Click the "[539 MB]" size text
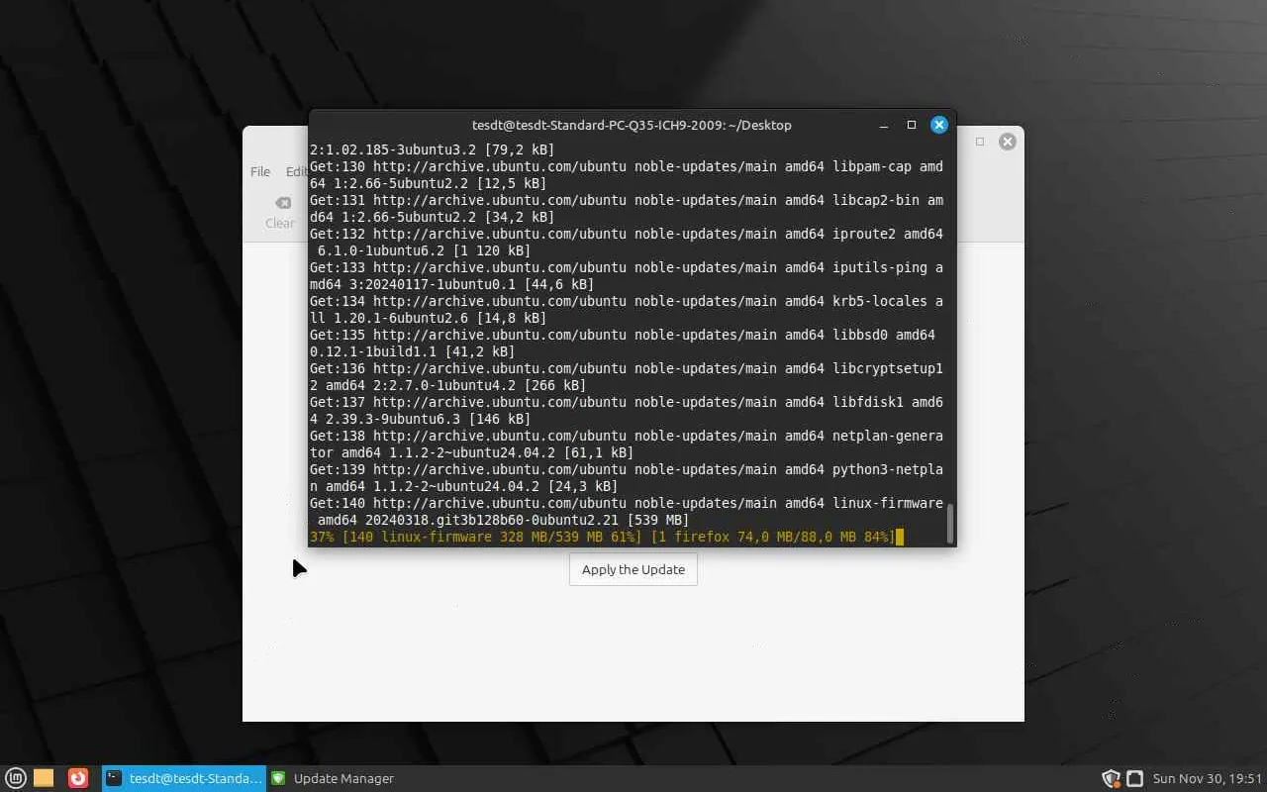1267x792 pixels. coord(658,520)
